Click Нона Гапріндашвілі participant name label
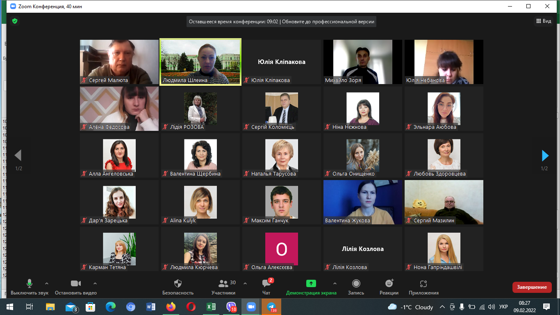 [x=438, y=267]
